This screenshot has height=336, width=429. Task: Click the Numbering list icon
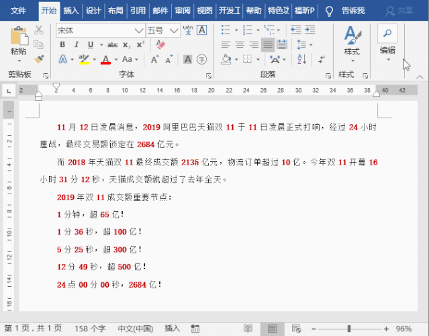click(x=247, y=30)
